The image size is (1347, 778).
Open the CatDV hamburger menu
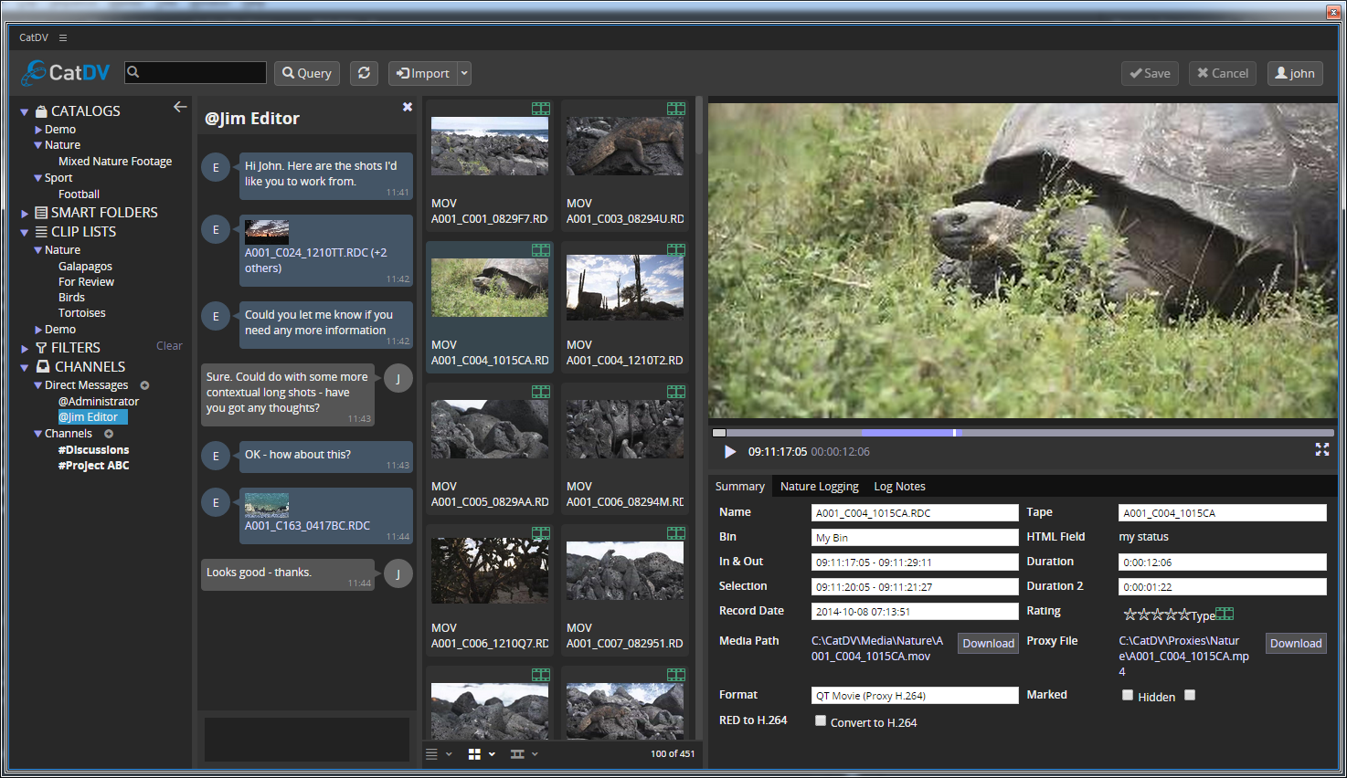[x=62, y=37]
